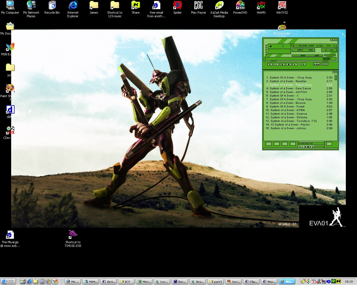Open My Documents desktop icon
This screenshot has height=285, width=357.
point(9,29)
